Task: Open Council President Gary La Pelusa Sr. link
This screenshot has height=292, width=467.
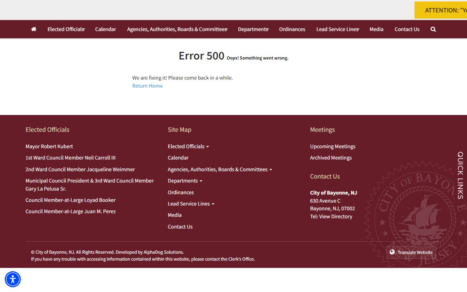Action: tap(90, 185)
